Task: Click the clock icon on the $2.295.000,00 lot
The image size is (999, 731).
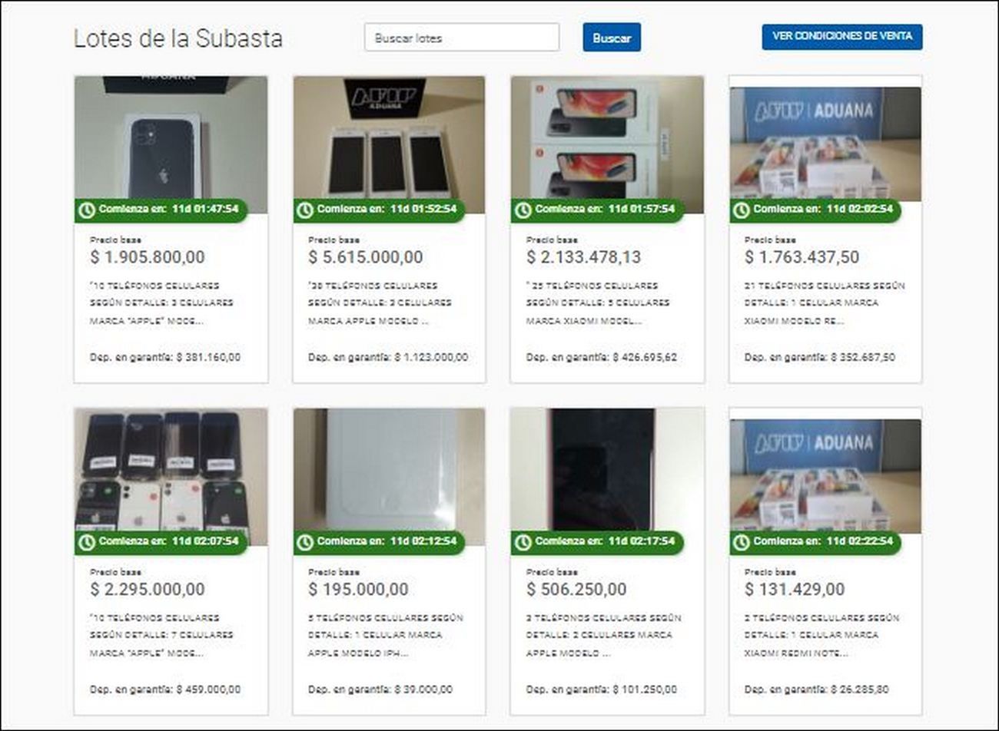Action: point(87,542)
